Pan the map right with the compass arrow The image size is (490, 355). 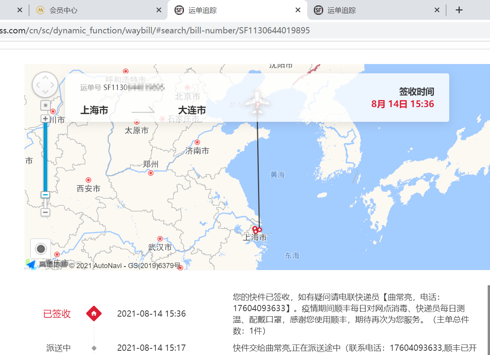(53, 85)
